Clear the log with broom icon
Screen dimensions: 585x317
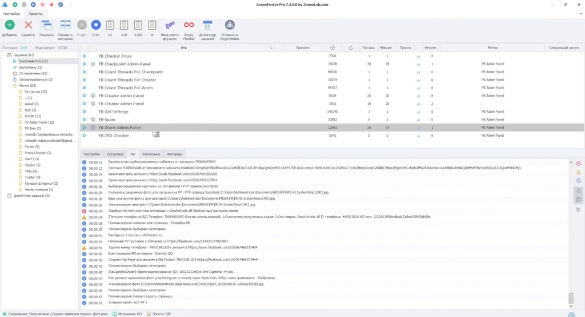(x=578, y=210)
